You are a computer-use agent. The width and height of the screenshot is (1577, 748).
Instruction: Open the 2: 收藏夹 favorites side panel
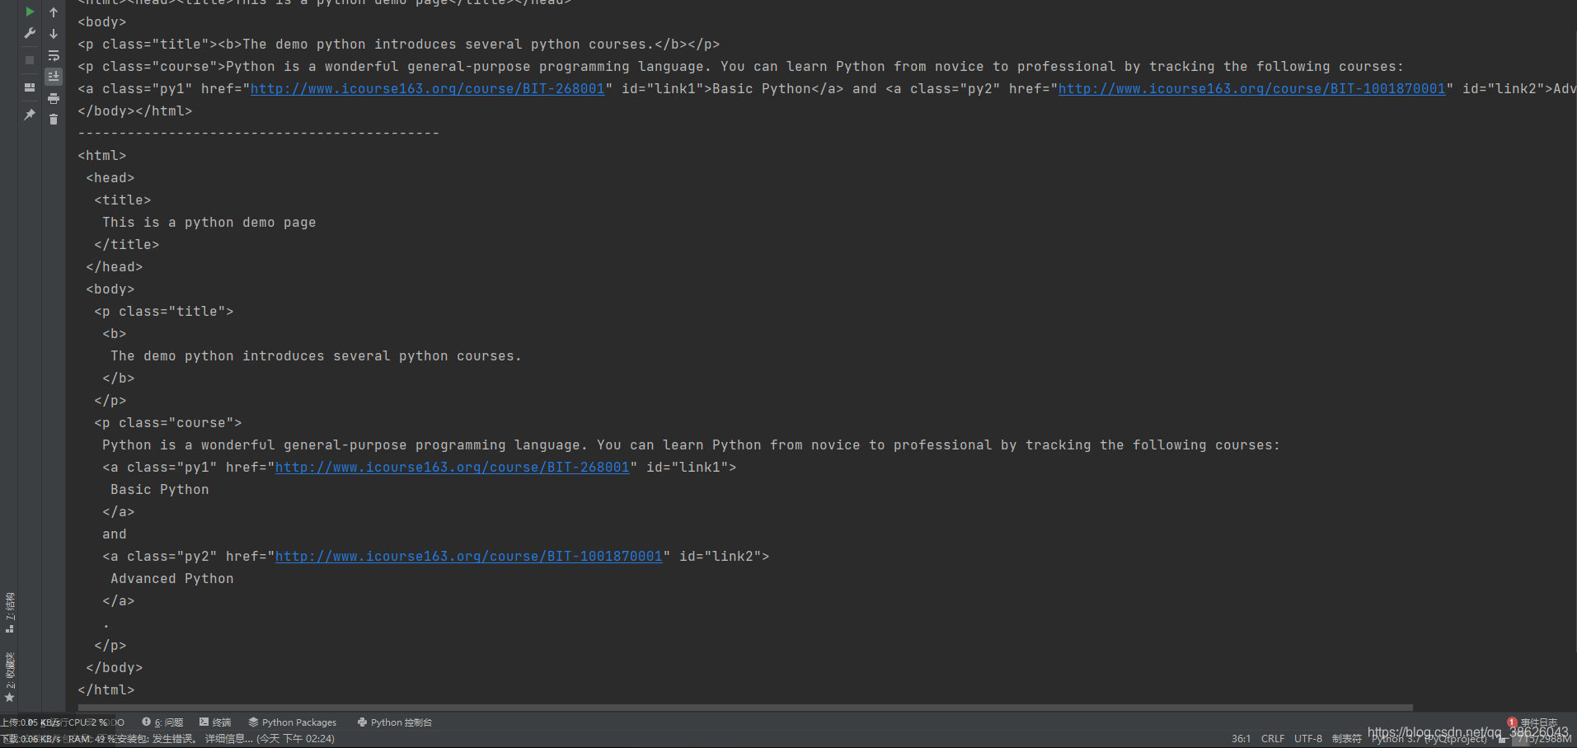coord(10,677)
